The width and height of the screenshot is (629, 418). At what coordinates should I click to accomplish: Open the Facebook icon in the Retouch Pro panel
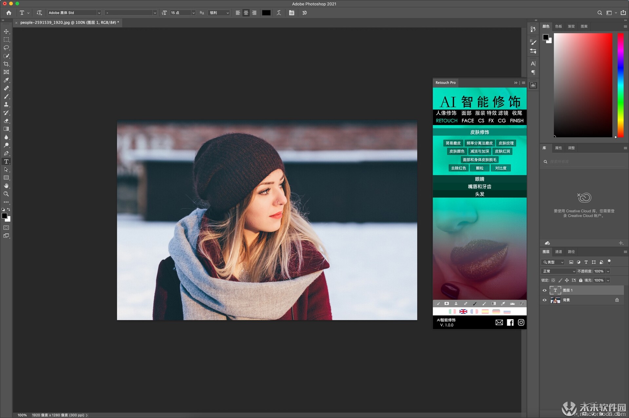pos(510,322)
